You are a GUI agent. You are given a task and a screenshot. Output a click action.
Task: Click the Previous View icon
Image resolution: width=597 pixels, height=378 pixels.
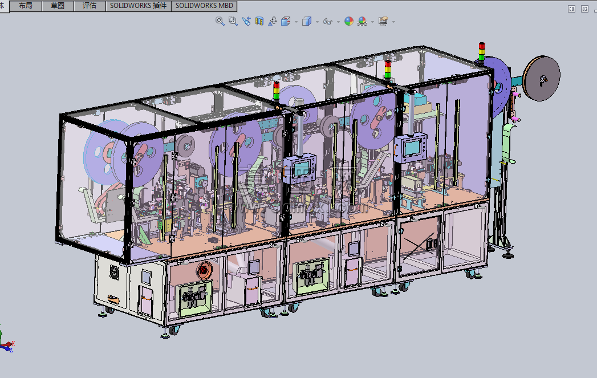[246, 21]
